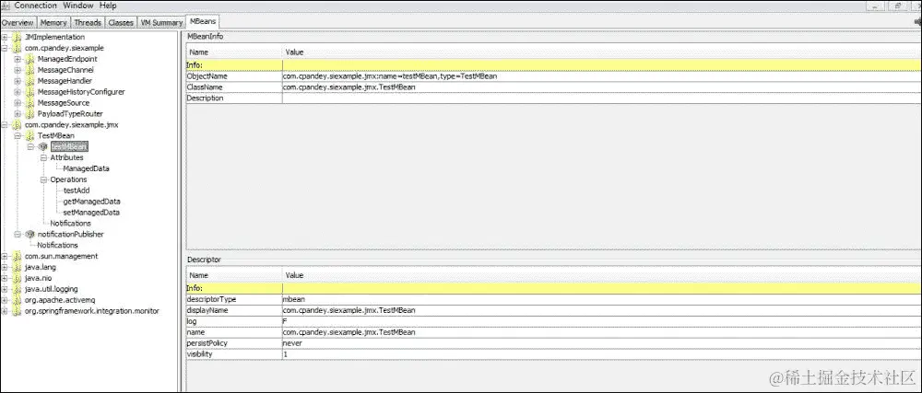Click the PayloadTypeRouter folder icon
The height and width of the screenshot is (393, 922).
tap(30, 114)
